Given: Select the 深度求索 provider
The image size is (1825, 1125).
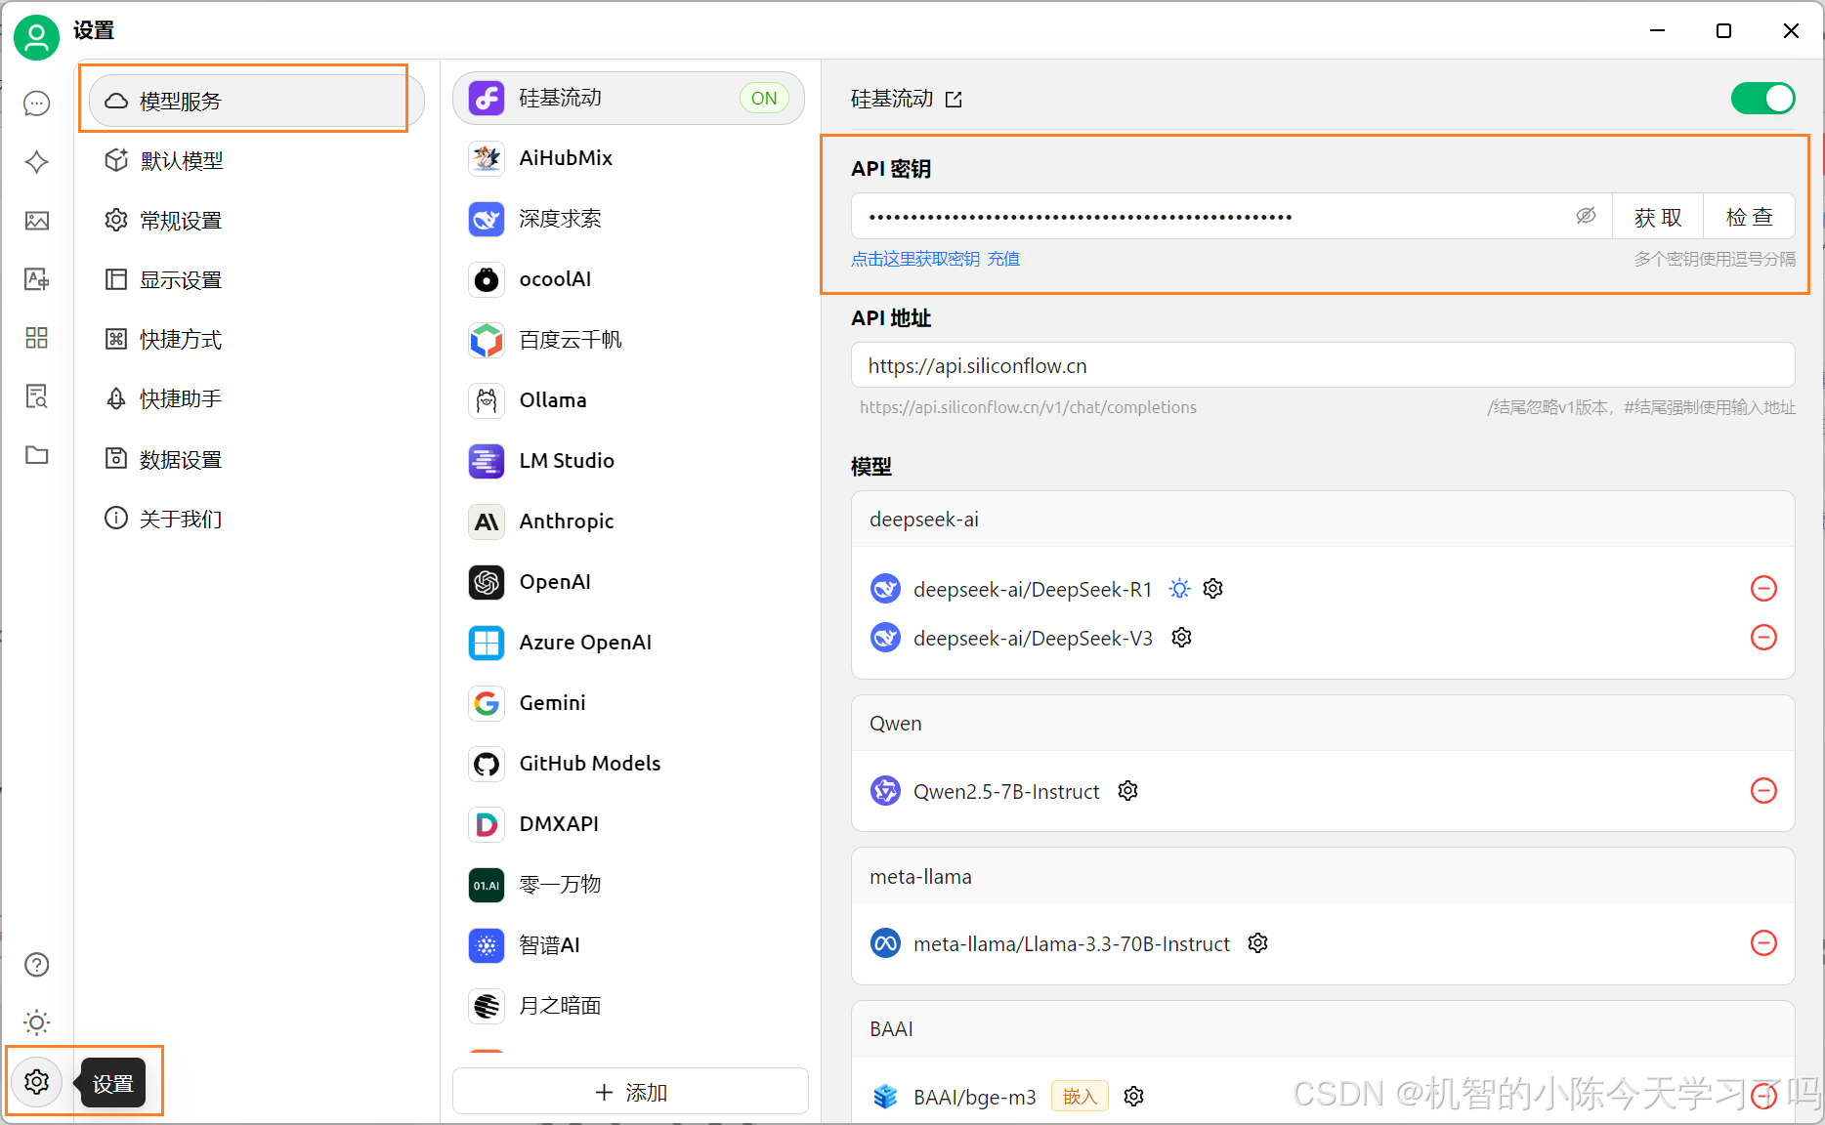Looking at the screenshot, I should (628, 219).
